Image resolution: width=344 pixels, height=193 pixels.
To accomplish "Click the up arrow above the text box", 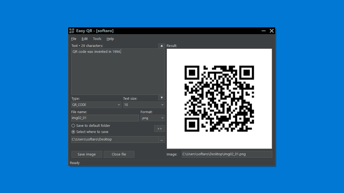I will click(162, 46).
